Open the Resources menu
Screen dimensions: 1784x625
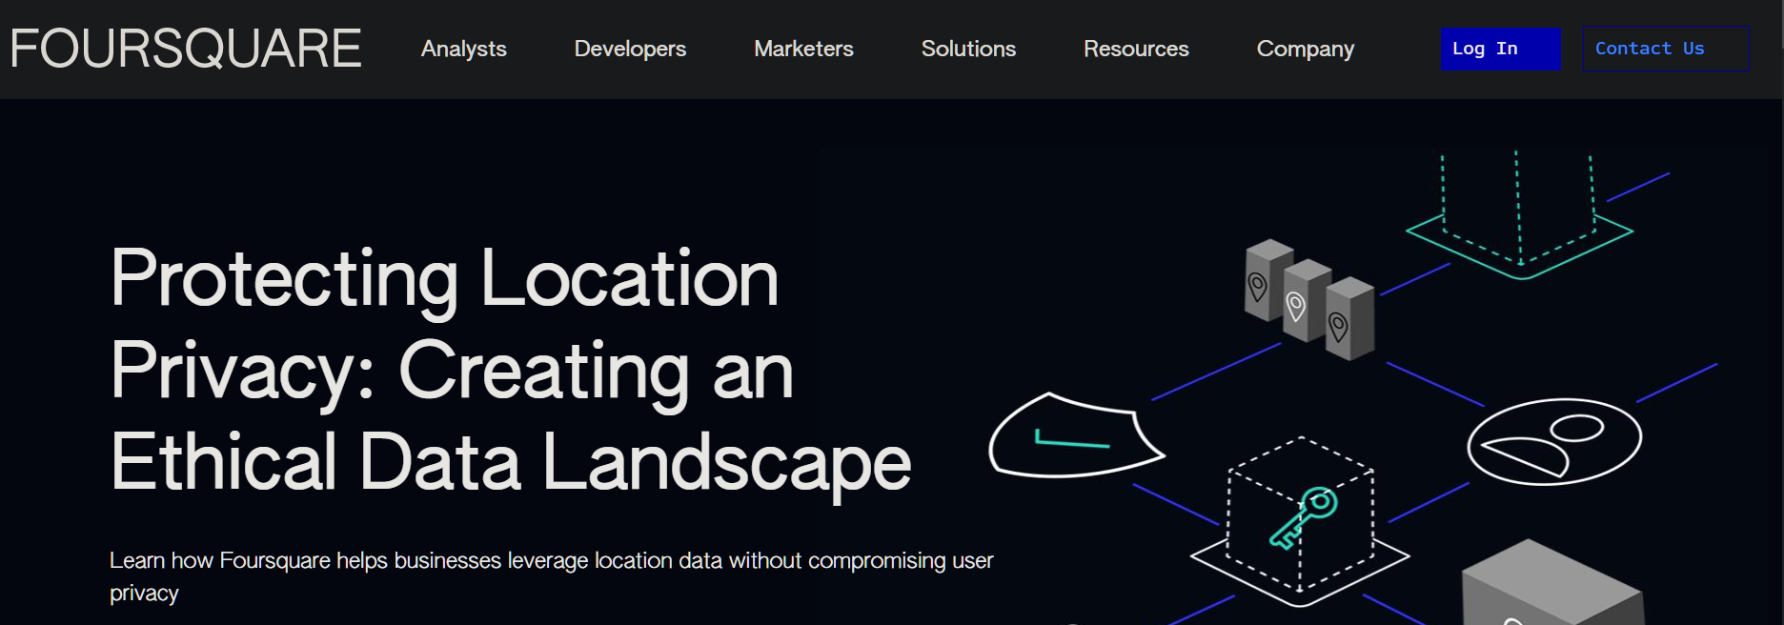coord(1136,49)
